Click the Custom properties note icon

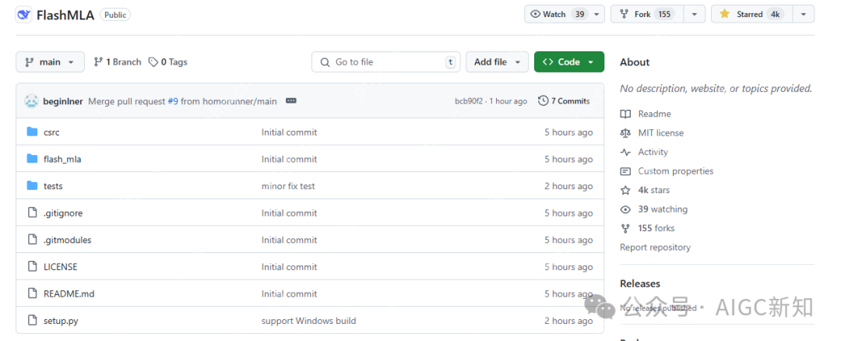(625, 171)
